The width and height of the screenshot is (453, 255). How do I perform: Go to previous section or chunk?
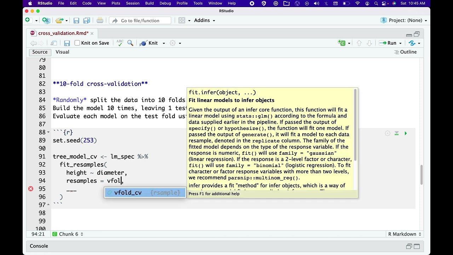359,43
